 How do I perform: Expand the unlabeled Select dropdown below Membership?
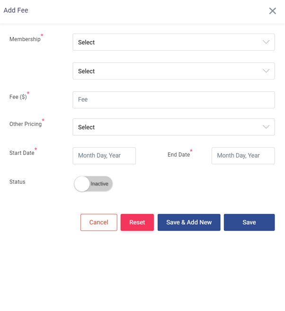coord(166,71)
